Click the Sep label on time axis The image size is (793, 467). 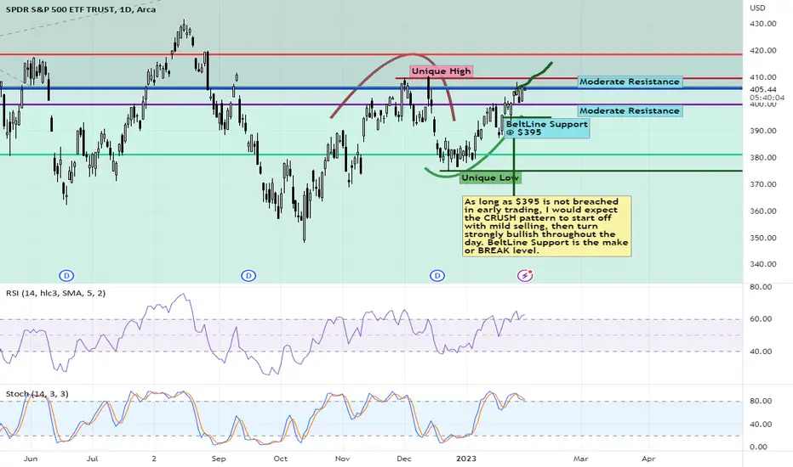click(219, 459)
